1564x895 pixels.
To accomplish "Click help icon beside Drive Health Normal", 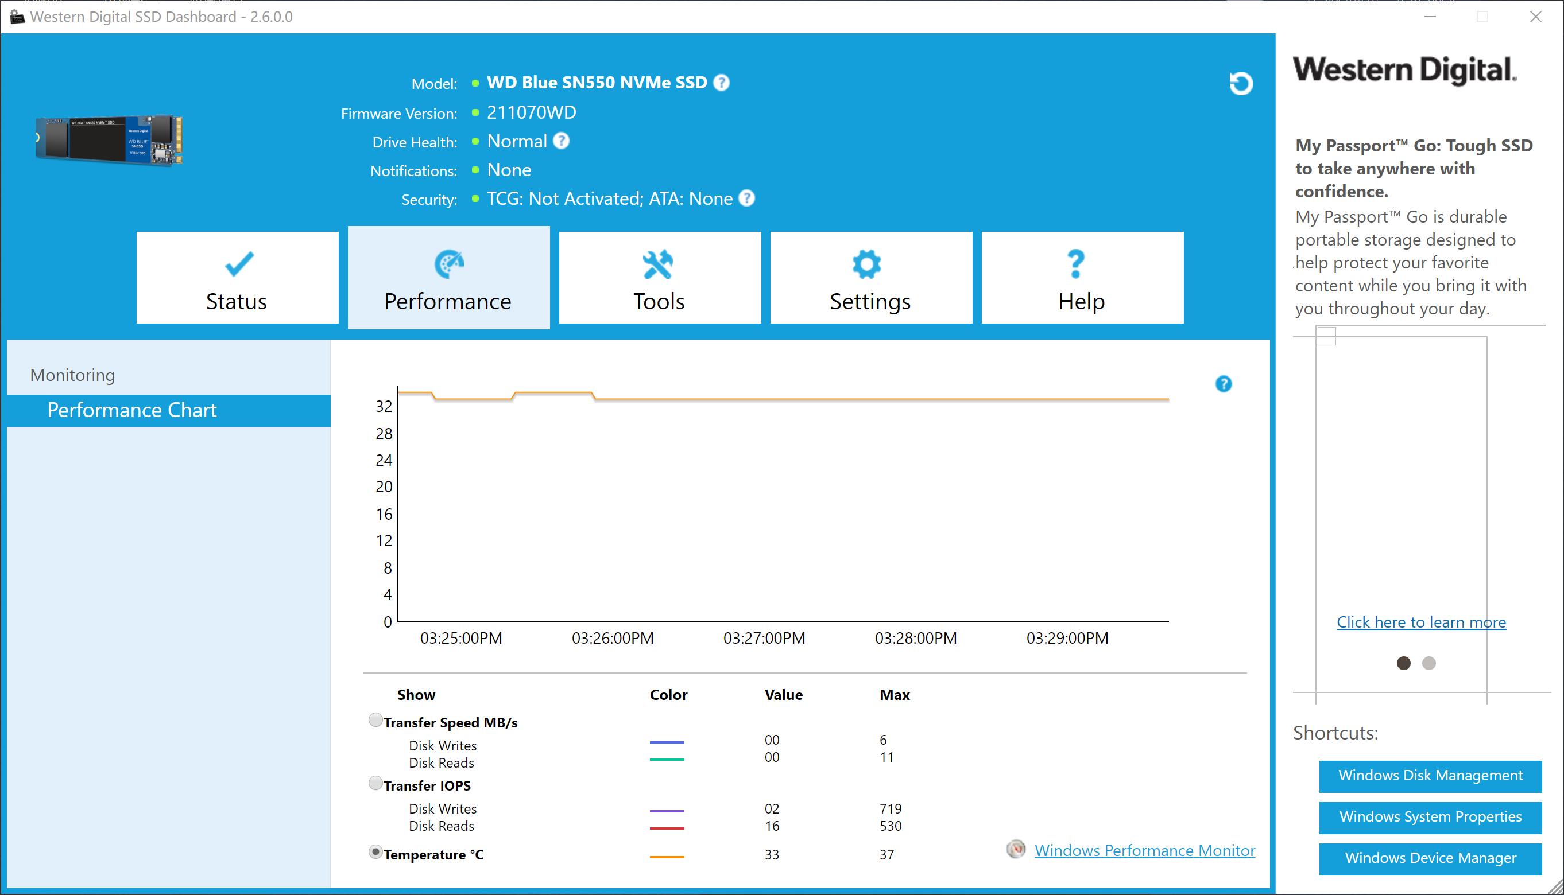I will click(561, 141).
